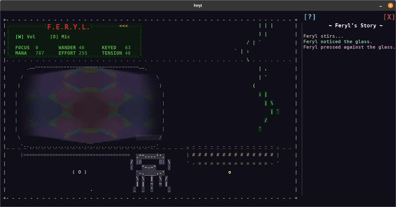
Task: Click the brown hash-pattern shelf
Action: 233,155
